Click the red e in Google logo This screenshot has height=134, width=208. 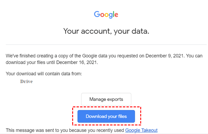116,15
